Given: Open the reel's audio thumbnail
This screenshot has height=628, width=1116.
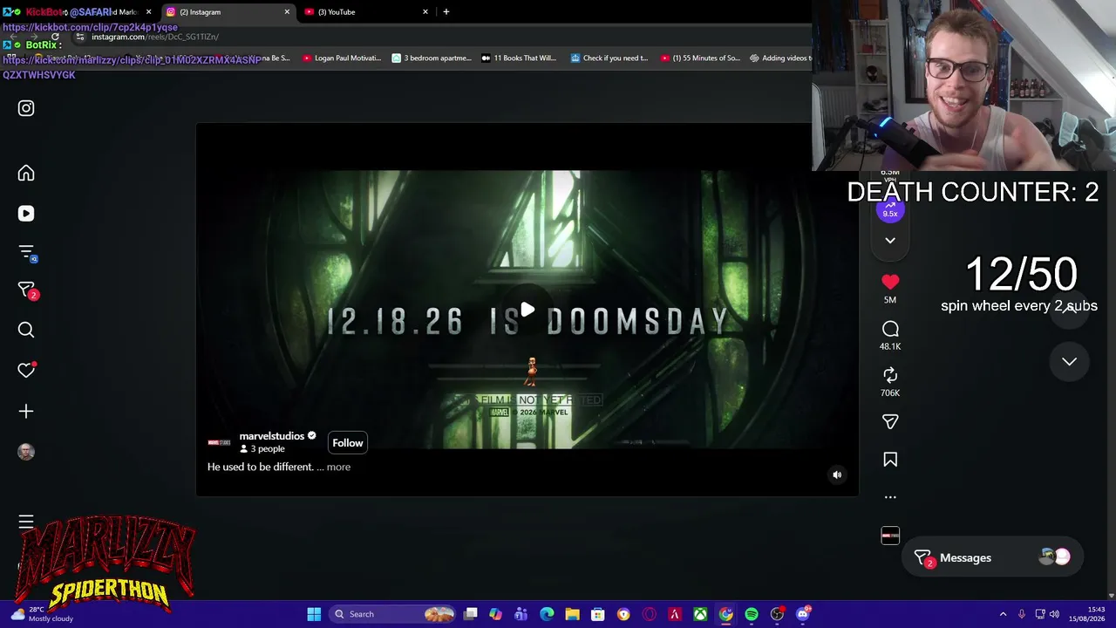Looking at the screenshot, I should coord(890,536).
